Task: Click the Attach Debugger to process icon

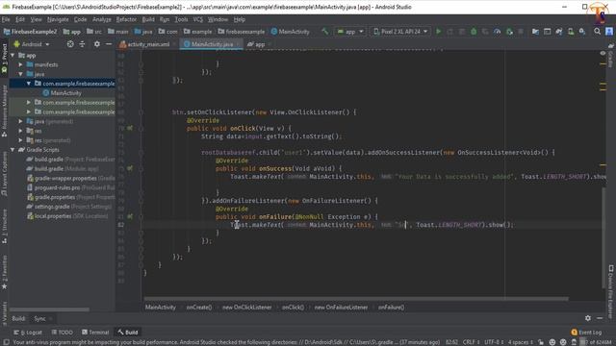Action: tap(509, 32)
